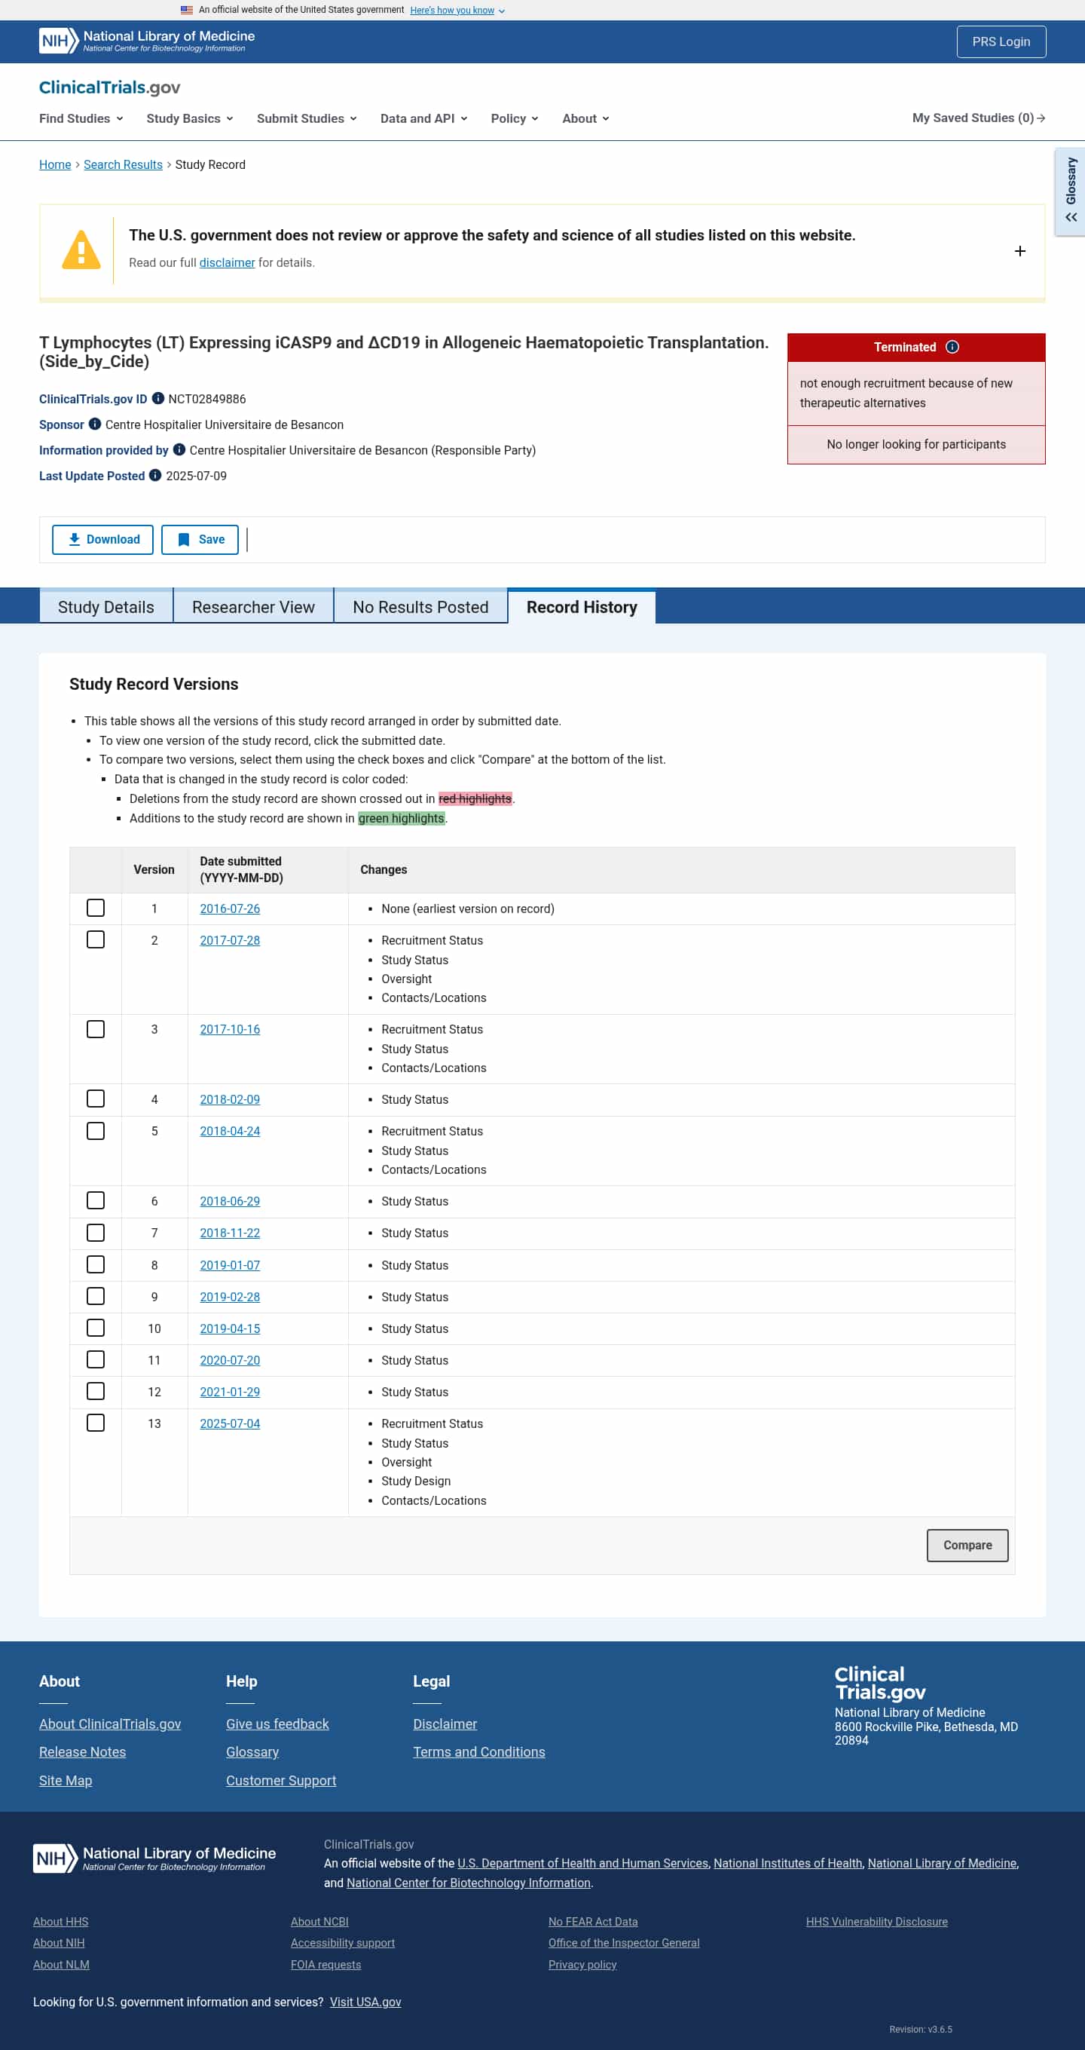Open the Study Basics dropdown

(x=190, y=118)
